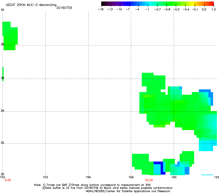This screenshot has height=193, width=219.
Task: Click the colorbar label -0.4
Action: 186,10
